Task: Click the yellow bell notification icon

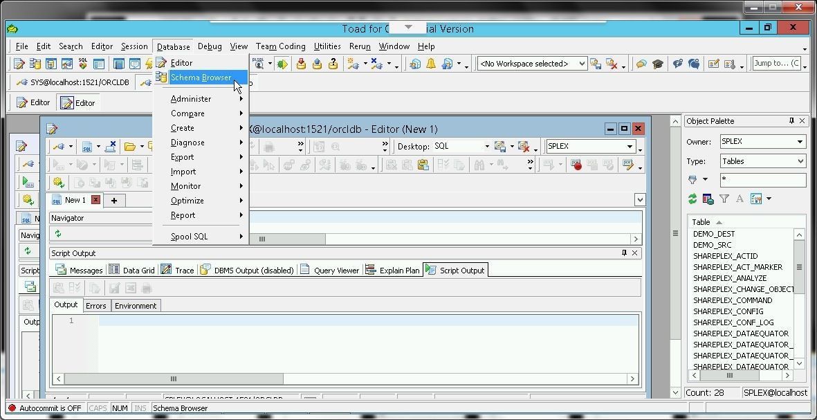Action: 431,64
